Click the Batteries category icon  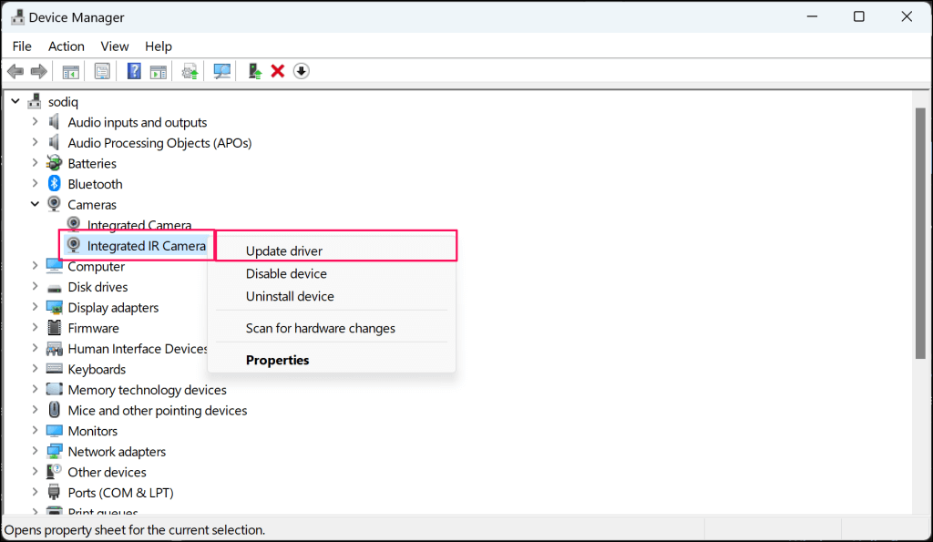pyautogui.click(x=54, y=163)
